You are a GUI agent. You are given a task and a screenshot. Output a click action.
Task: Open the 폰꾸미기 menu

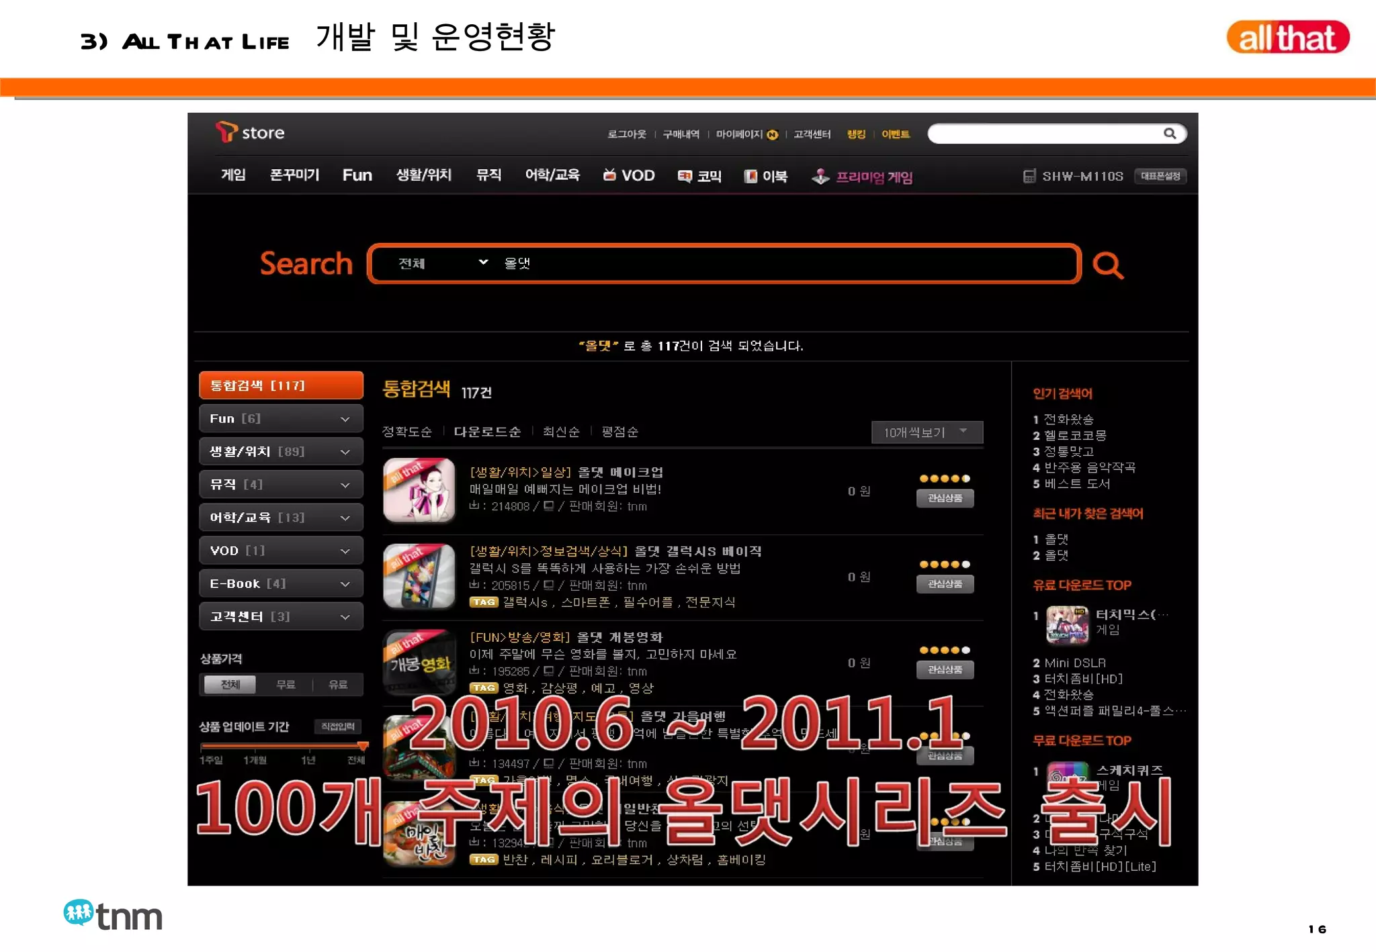coord(294,175)
